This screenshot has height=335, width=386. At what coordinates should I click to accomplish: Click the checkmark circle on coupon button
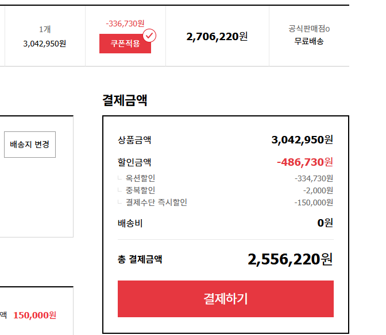click(x=149, y=36)
